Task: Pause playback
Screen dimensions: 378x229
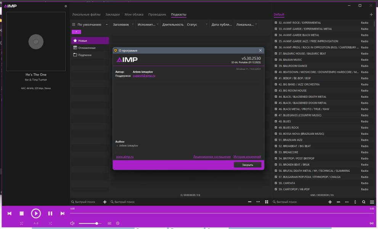Action: 50,213
